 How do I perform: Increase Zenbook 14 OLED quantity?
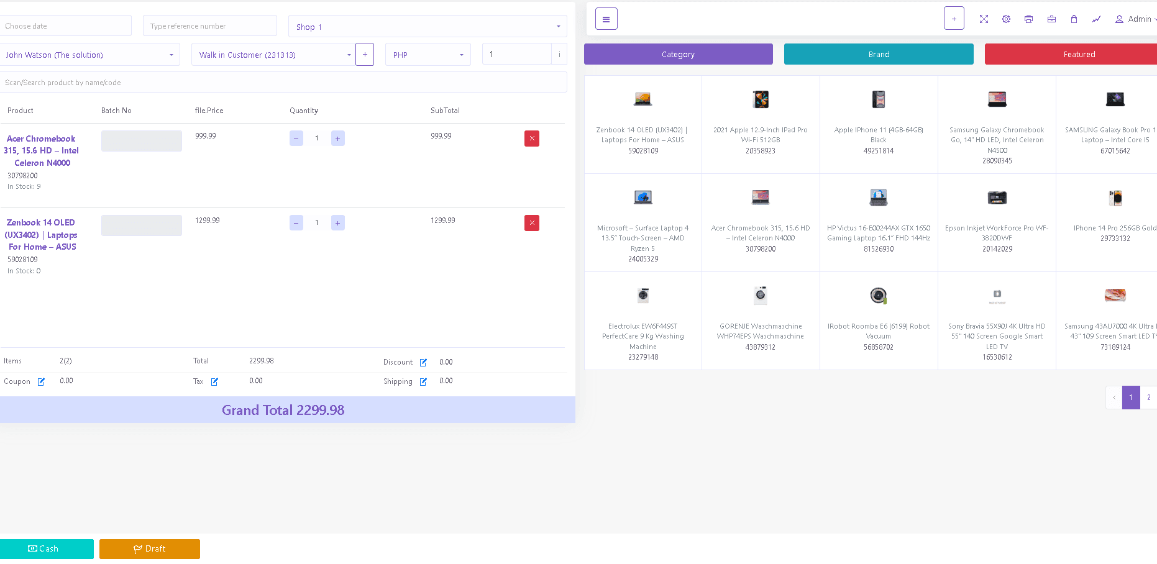point(338,223)
